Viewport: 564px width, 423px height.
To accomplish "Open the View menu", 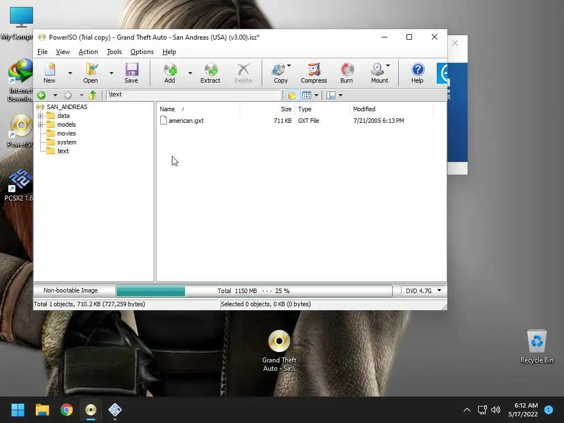I will click(63, 52).
